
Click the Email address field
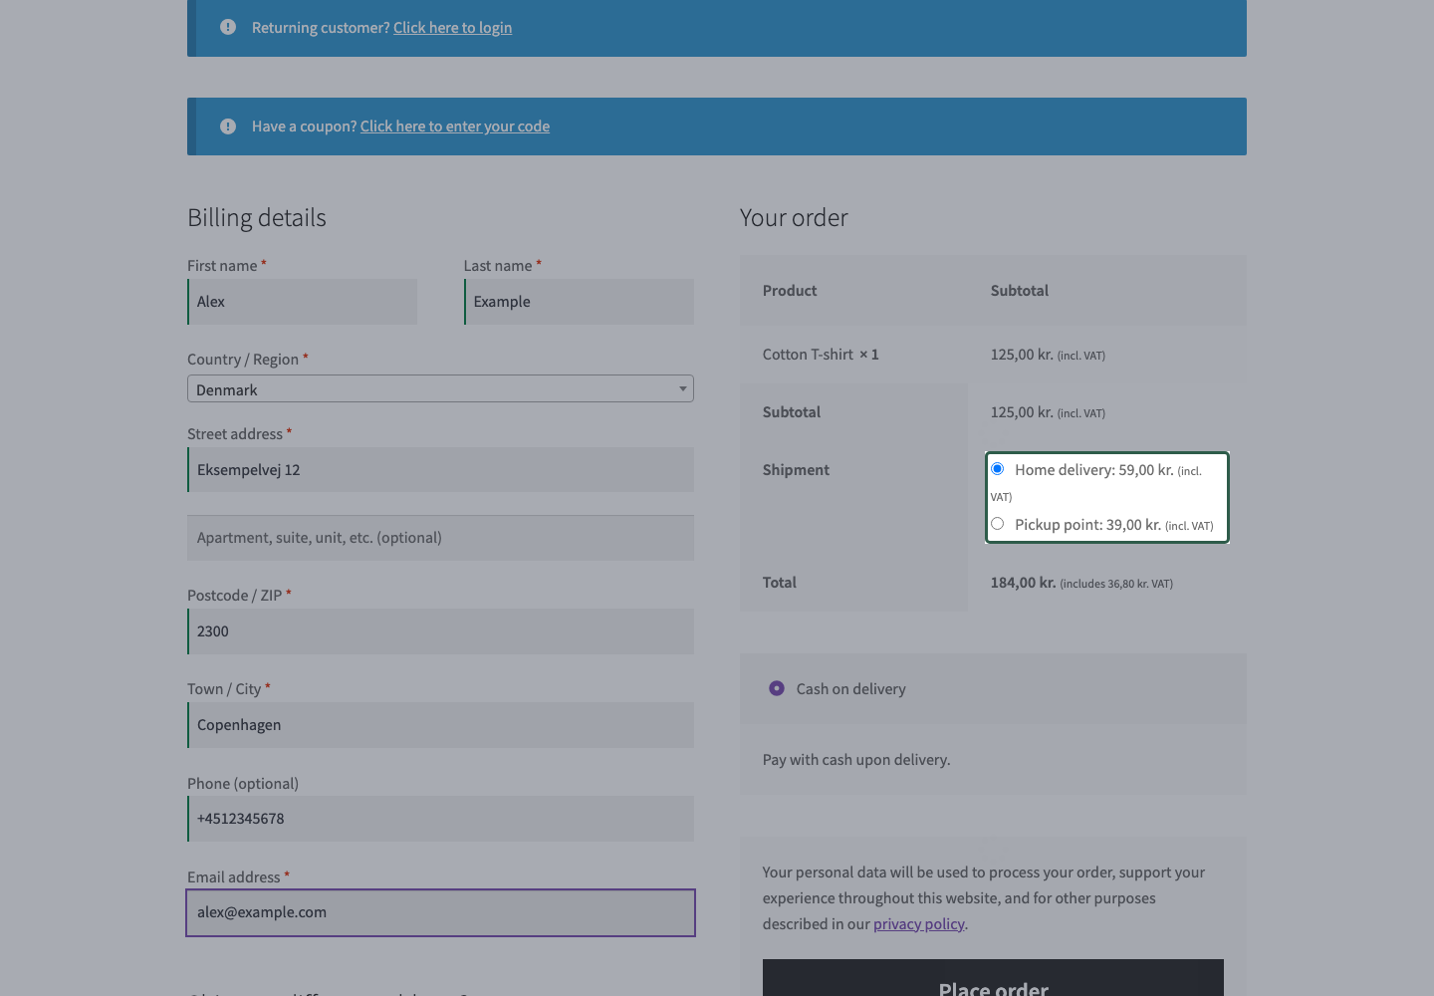440,912
